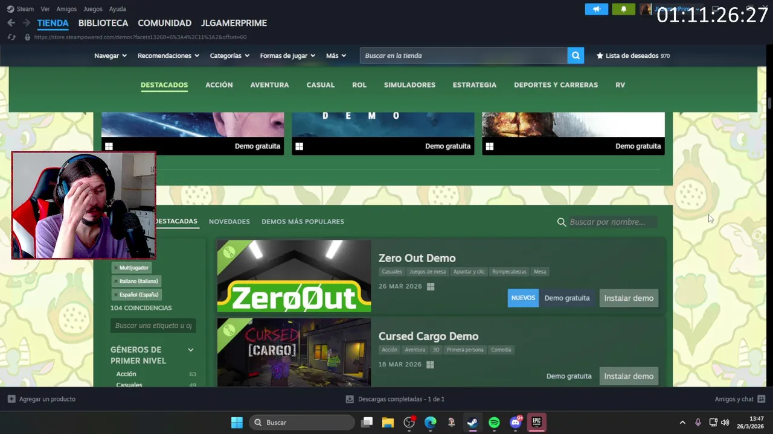Screen dimensions: 773x434
Task: Switch to the BIBLIOTECA section
Action: point(103,23)
